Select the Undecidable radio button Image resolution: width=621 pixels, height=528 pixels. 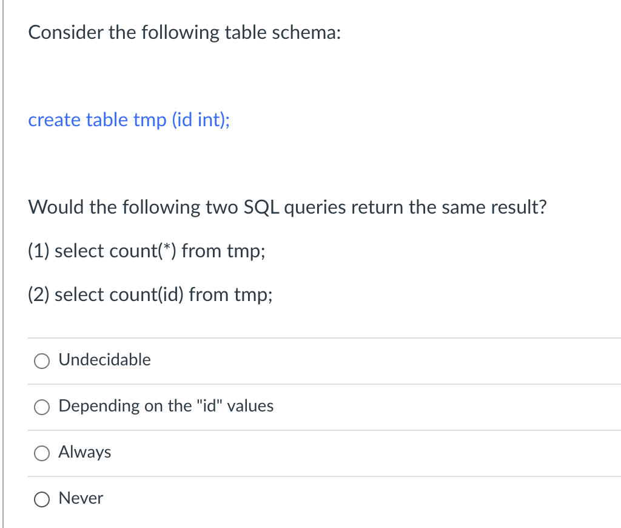[x=42, y=361]
